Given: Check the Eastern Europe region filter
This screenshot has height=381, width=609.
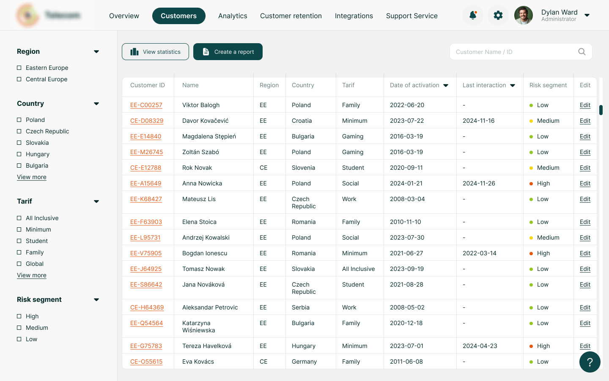Looking at the screenshot, I should coord(19,68).
